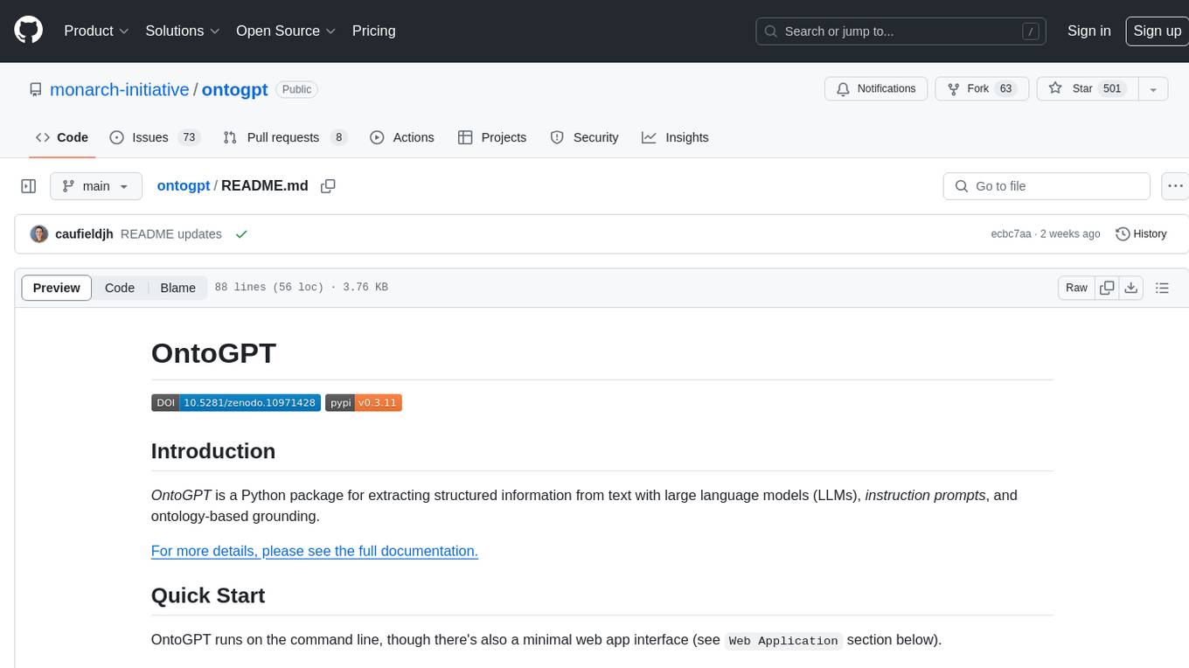The width and height of the screenshot is (1189, 668).
Task: Switch to the Pull requests tab
Action: click(285, 137)
